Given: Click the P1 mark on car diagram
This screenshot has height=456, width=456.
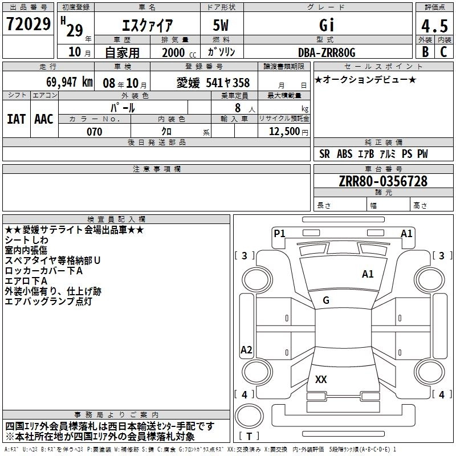Looking at the screenshot, I should point(279,233).
